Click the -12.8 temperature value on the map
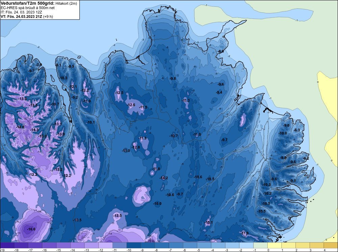Screen dimensions: 338x252 136,147
